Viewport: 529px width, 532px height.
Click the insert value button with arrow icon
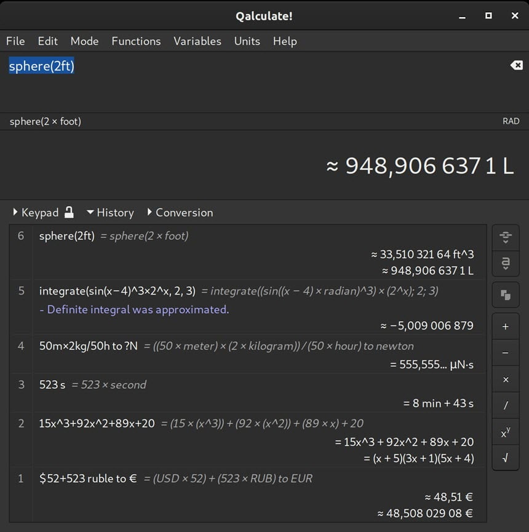[505, 237]
